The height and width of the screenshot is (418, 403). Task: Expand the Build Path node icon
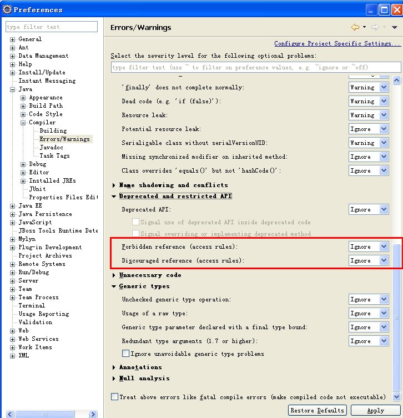point(23,106)
